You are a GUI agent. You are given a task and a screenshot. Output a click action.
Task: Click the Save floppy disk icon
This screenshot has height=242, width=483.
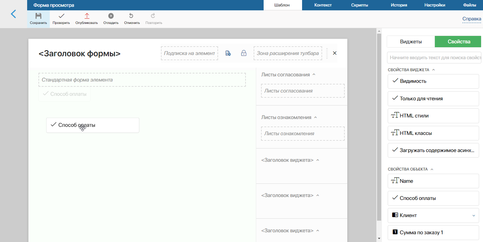click(38, 16)
